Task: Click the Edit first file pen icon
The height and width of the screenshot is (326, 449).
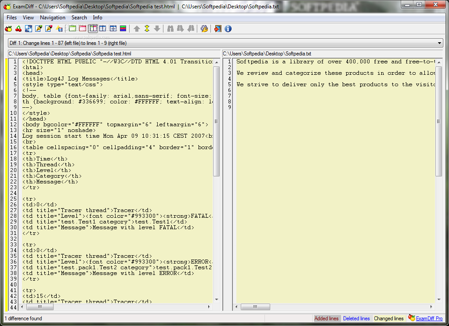Action: [x=39, y=29]
